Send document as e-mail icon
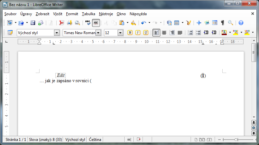This screenshot has height=145, width=259. (x=40, y=23)
